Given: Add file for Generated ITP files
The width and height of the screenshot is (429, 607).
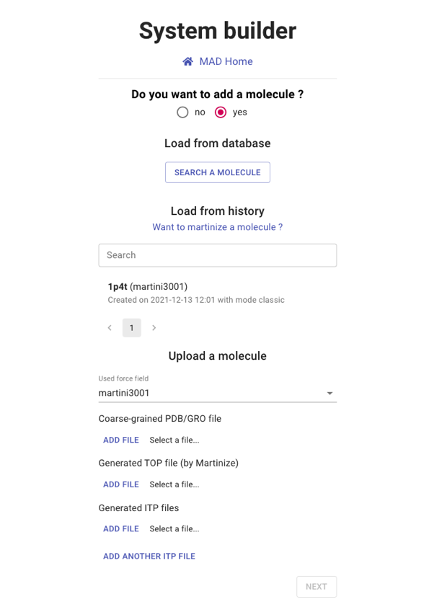Looking at the screenshot, I should point(121,529).
